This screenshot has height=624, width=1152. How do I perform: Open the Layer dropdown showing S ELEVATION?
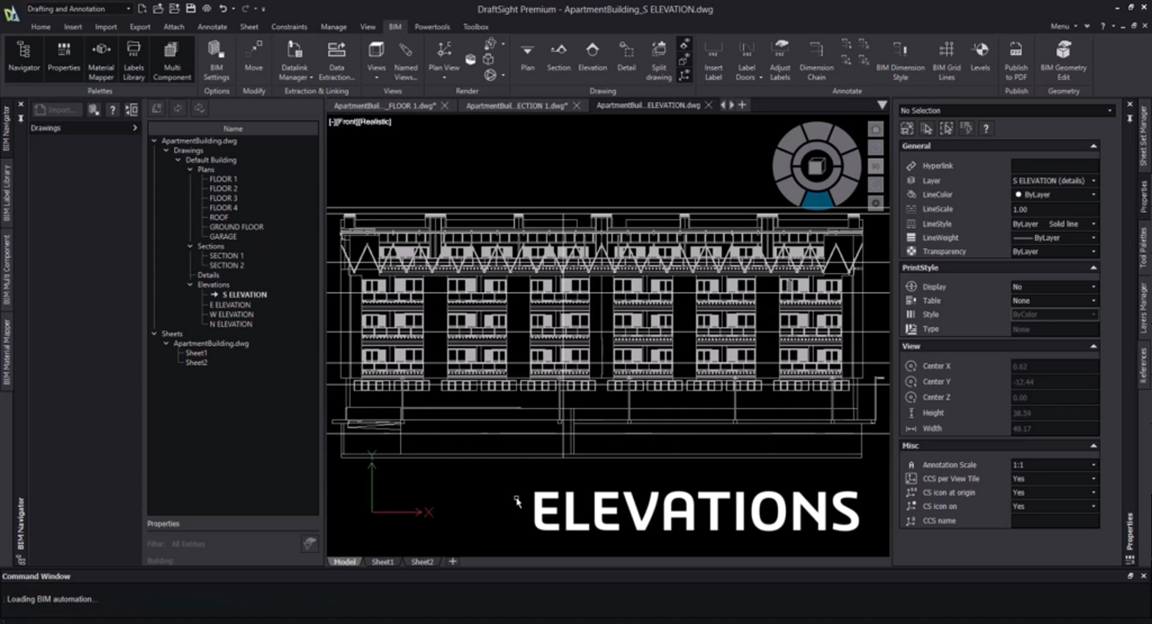point(1093,181)
